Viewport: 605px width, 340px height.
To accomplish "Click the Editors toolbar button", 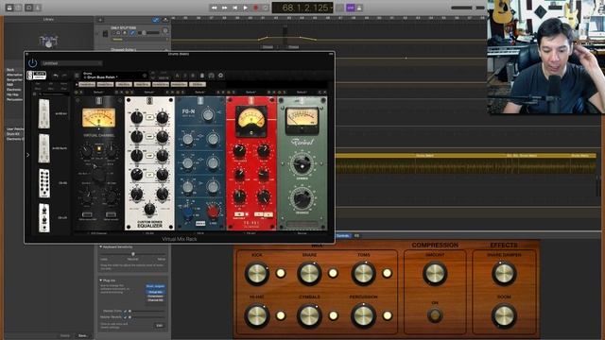I will click(38, 8).
